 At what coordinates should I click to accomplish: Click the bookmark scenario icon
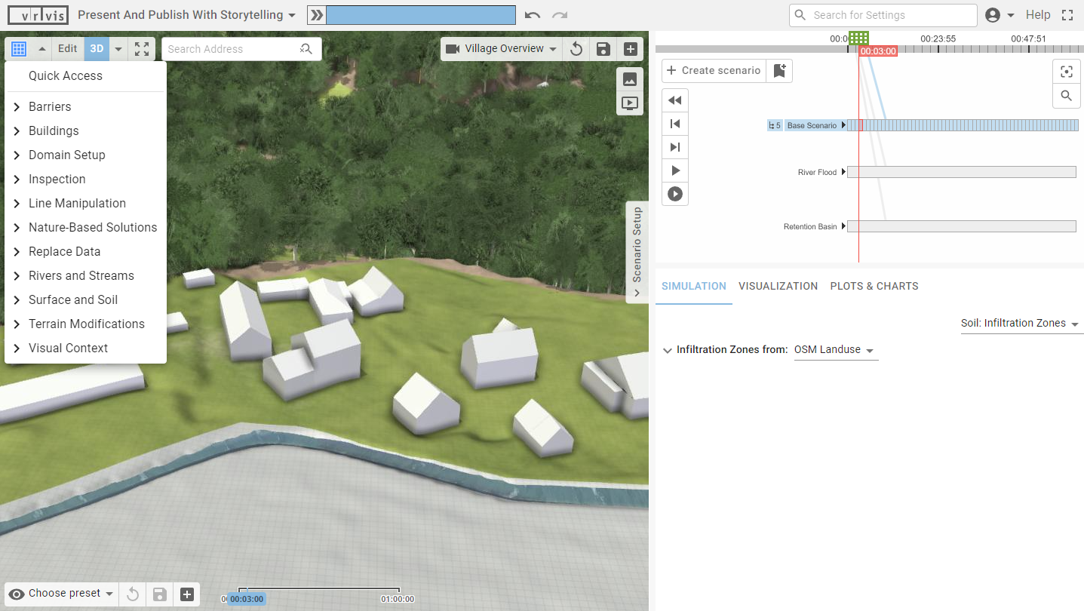779,71
